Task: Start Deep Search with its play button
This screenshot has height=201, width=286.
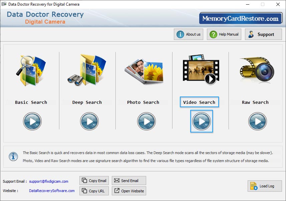Action: [x=89, y=121]
